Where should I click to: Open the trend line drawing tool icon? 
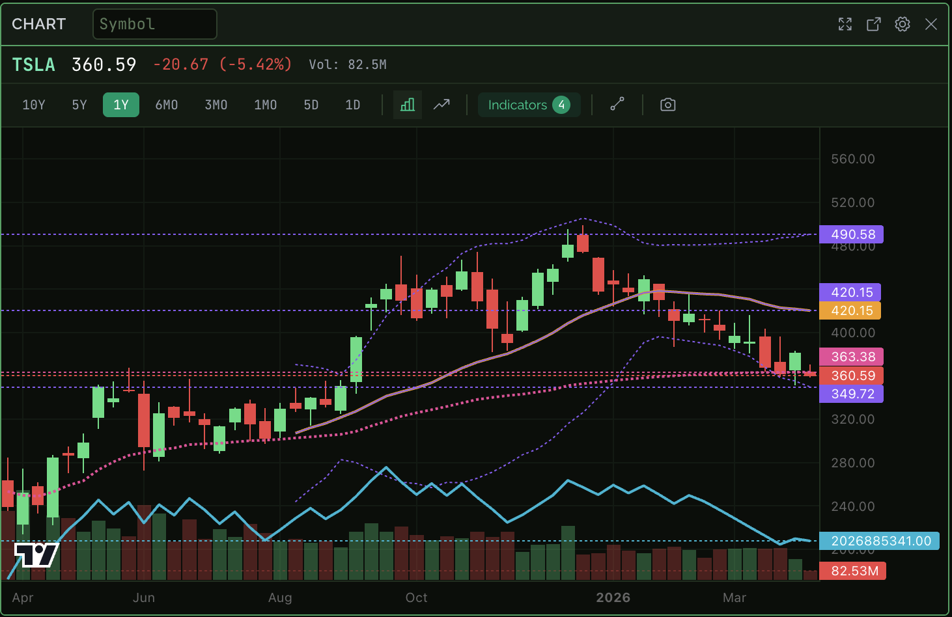(617, 105)
